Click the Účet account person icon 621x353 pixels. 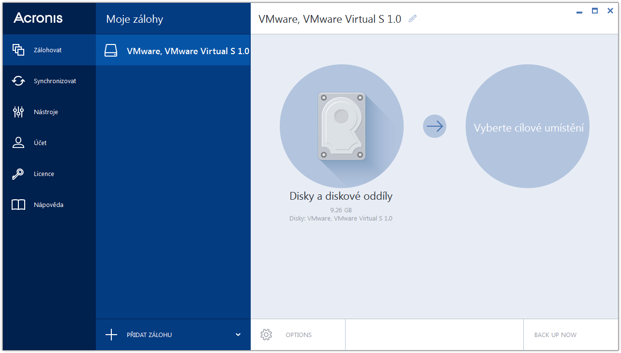pyautogui.click(x=18, y=143)
